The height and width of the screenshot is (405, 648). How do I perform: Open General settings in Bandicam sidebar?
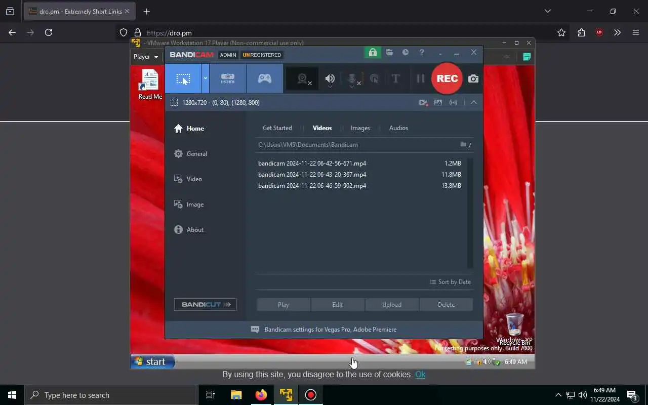coord(190,154)
